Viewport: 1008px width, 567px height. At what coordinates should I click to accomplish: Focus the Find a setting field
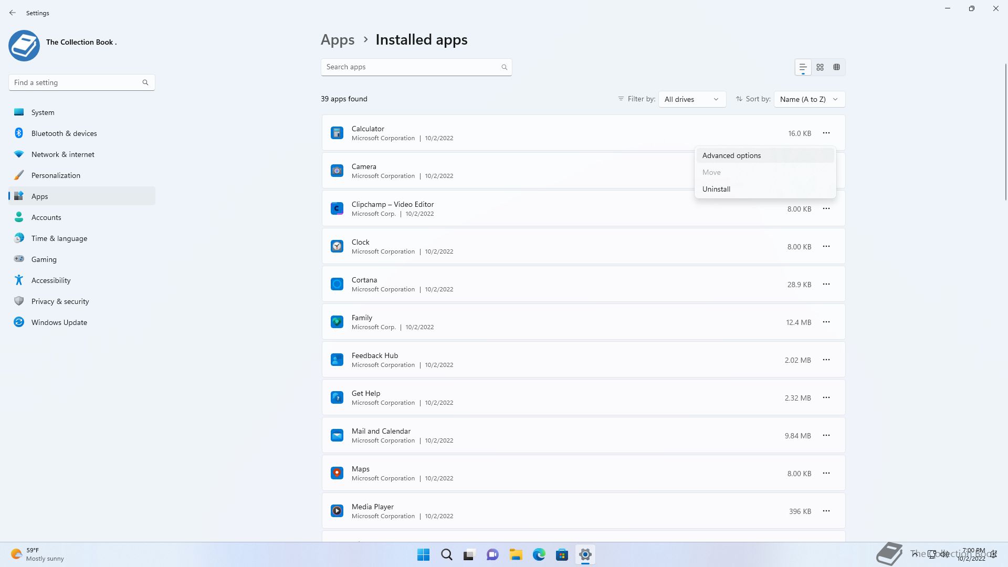(x=76, y=82)
